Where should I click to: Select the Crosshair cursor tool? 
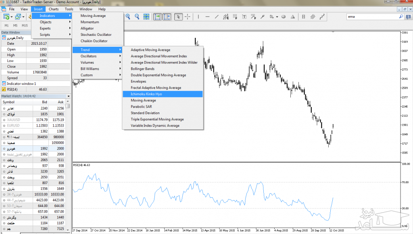click(x=188, y=17)
